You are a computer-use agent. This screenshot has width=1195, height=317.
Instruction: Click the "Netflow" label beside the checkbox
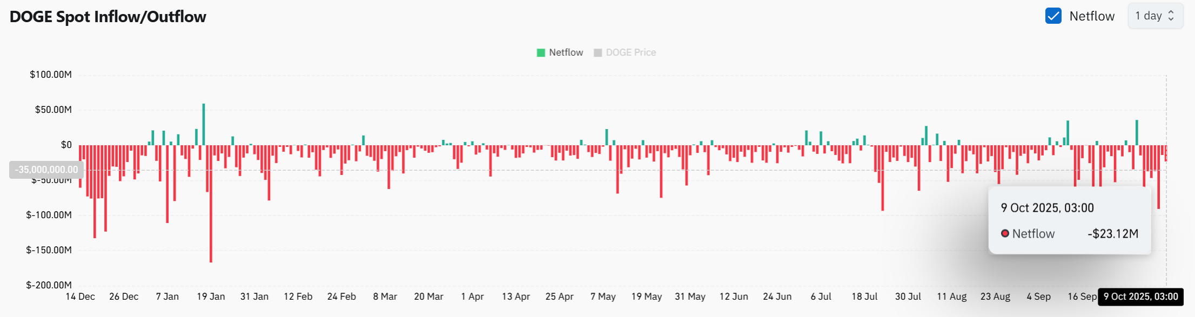click(x=1092, y=16)
